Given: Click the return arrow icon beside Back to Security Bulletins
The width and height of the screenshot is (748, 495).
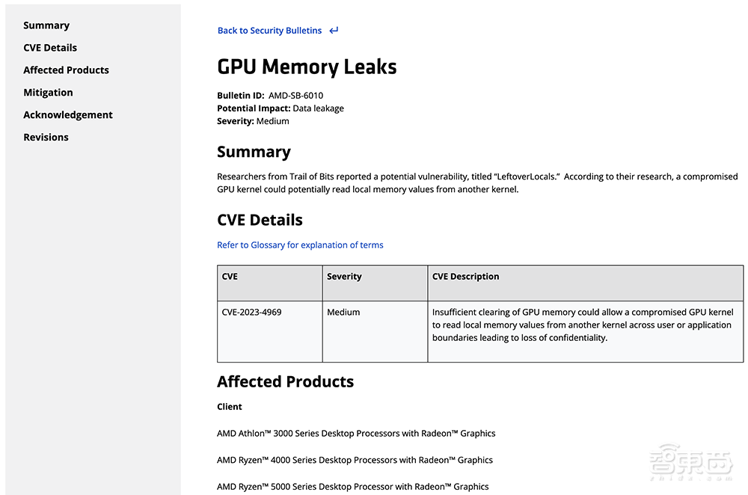Looking at the screenshot, I should (333, 31).
